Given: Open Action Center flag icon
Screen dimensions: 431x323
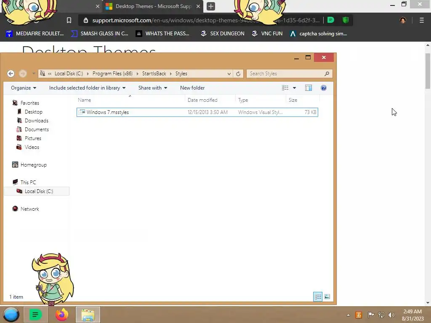Looking at the screenshot, I should coord(370,315).
